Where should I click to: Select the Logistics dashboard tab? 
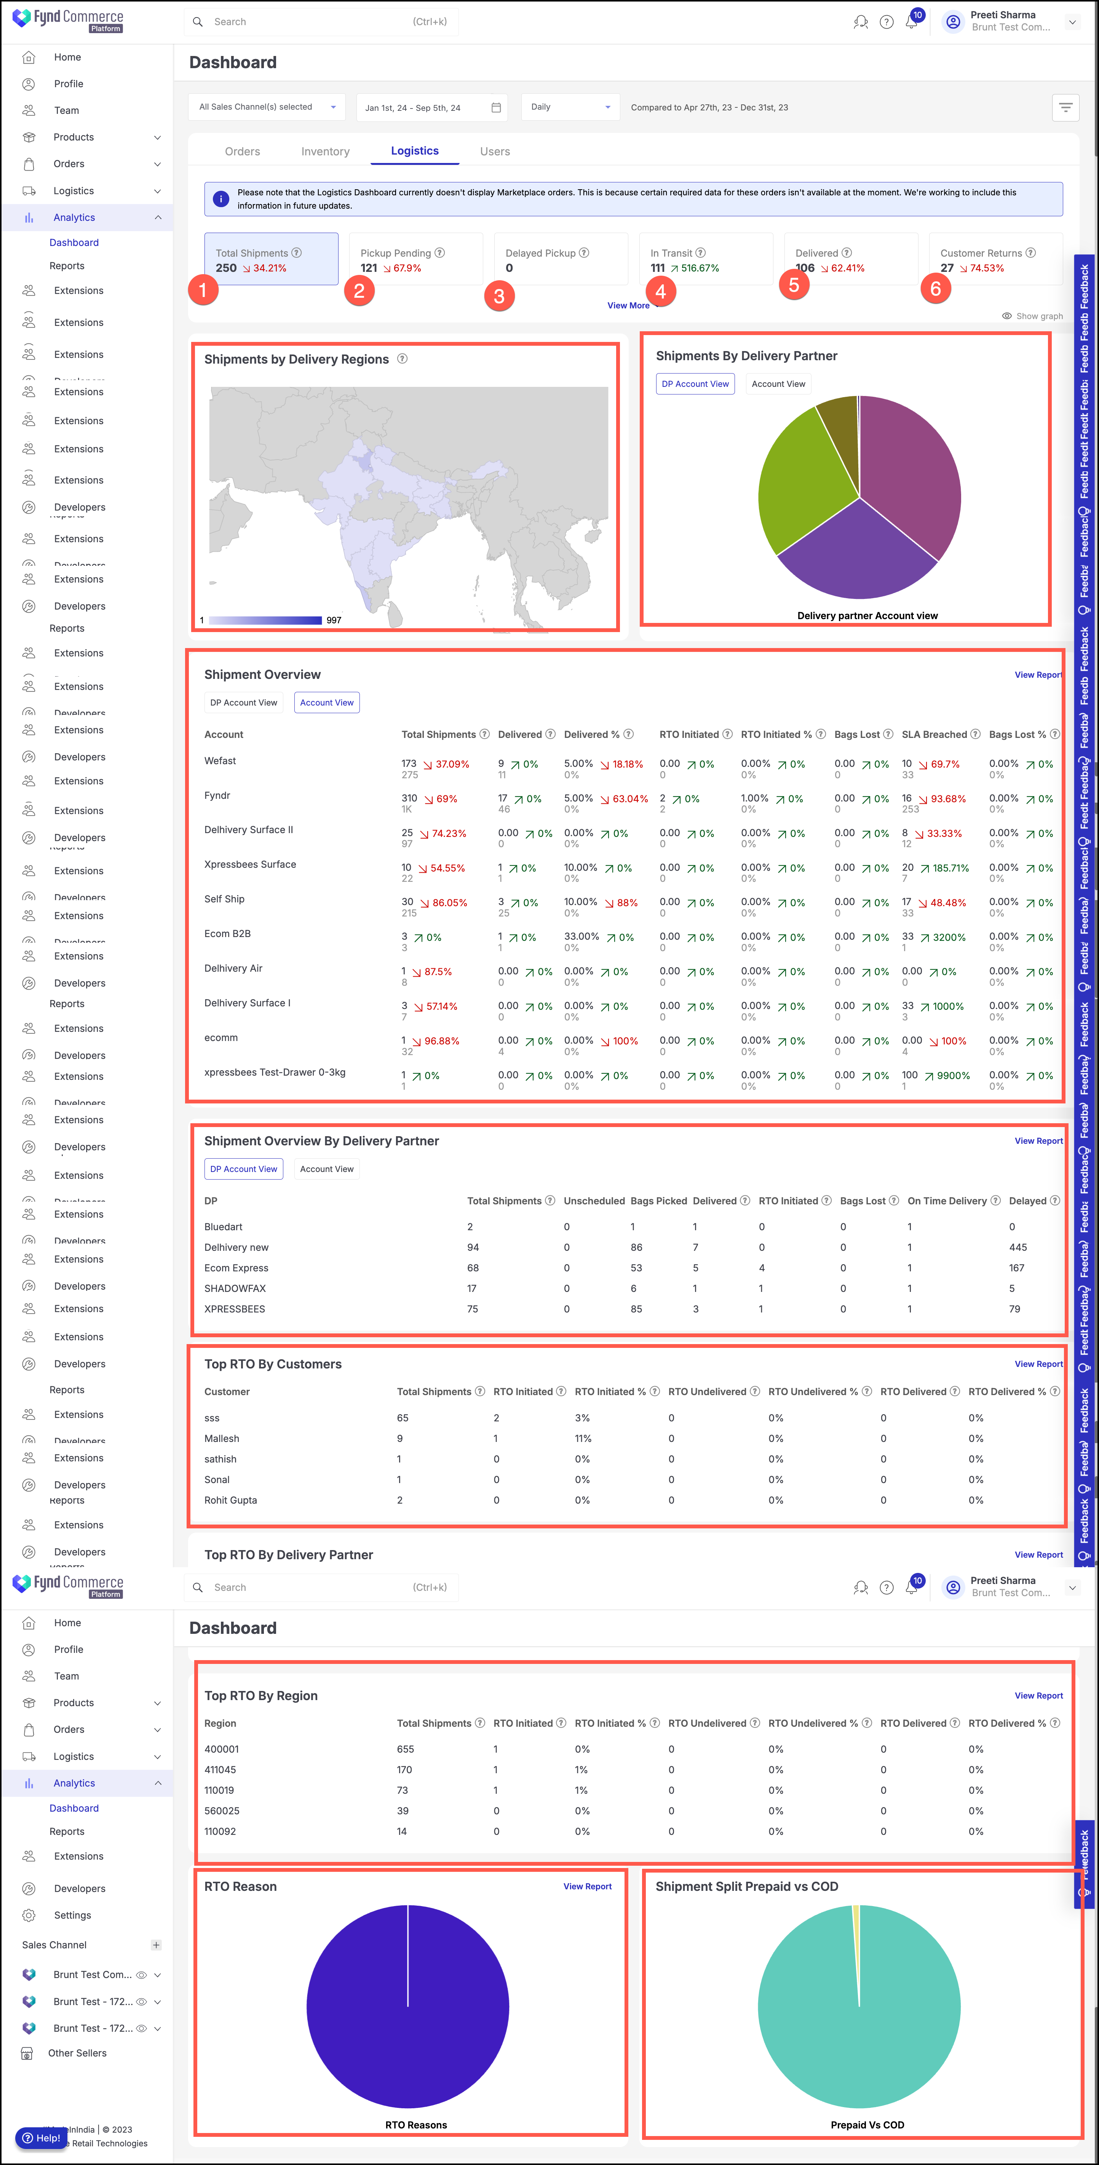(415, 150)
